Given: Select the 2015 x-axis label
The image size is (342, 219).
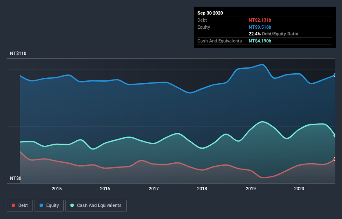Looking at the screenshot, I should pos(57,189).
